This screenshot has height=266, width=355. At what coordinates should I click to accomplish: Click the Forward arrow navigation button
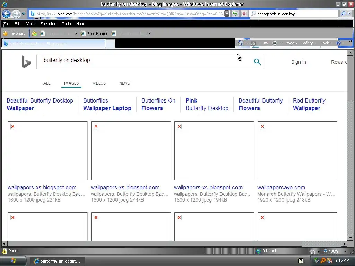coord(16,14)
